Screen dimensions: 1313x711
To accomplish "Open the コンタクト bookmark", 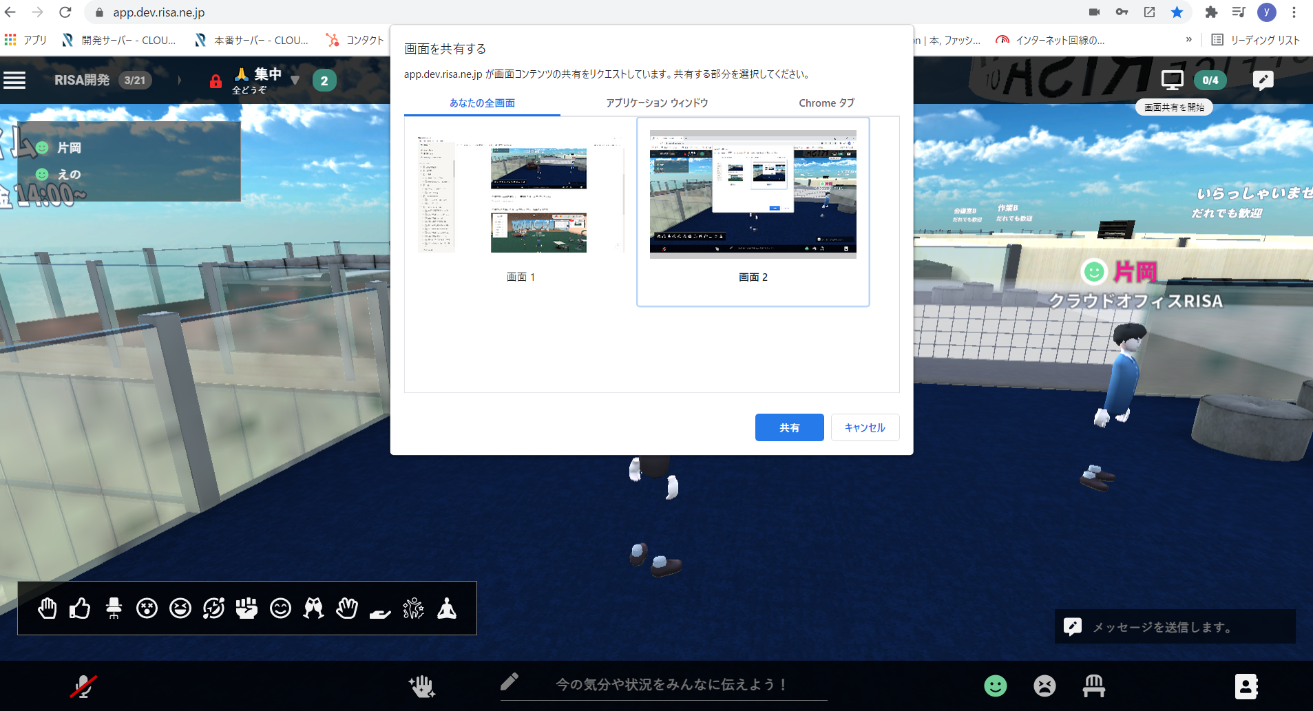I will click(355, 40).
